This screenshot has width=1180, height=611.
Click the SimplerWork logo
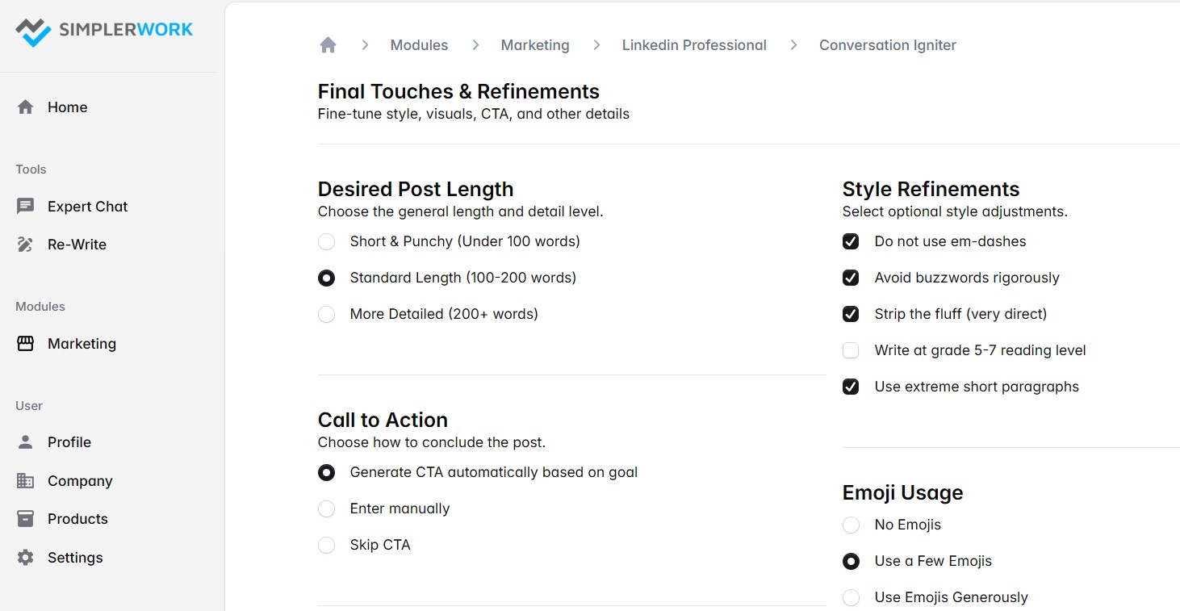pos(103,31)
